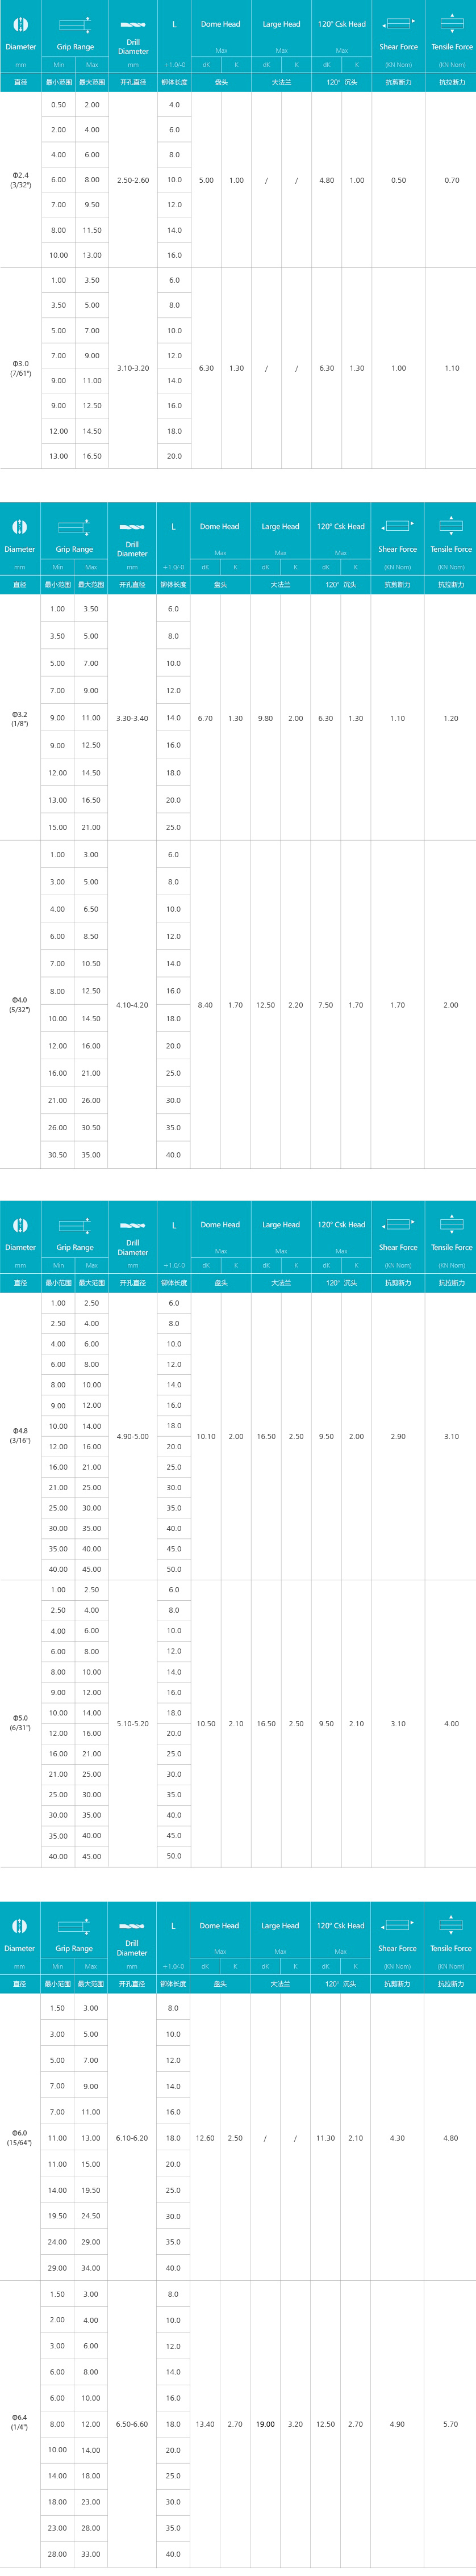Click tensile force value 5.70
Image resolution: width=476 pixels, height=2576 pixels.
click(451, 2424)
